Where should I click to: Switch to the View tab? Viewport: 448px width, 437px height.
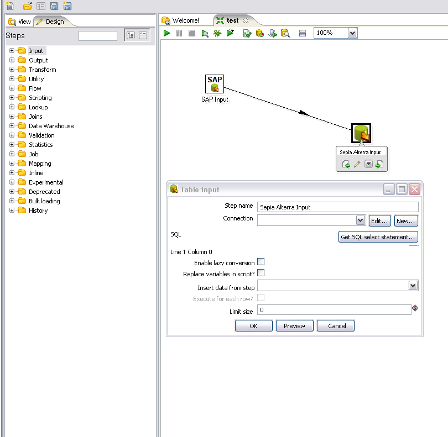point(19,22)
